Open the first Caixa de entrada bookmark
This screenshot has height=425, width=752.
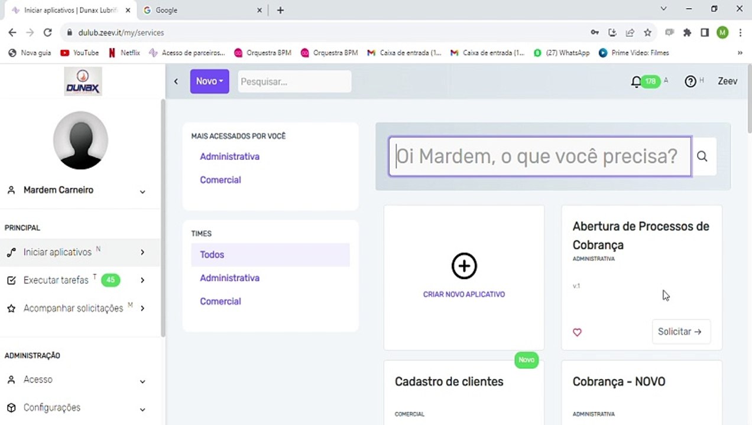tap(404, 53)
